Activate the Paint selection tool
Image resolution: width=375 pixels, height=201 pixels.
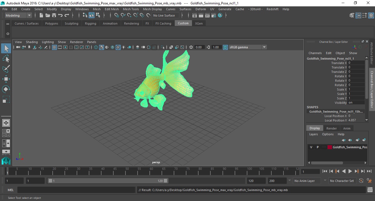click(6, 69)
